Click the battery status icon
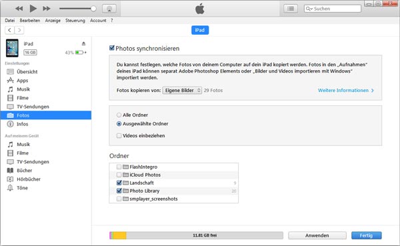This screenshot has height=246, width=400. click(x=81, y=53)
